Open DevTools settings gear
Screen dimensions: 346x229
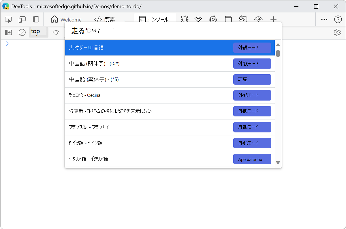[337, 32]
